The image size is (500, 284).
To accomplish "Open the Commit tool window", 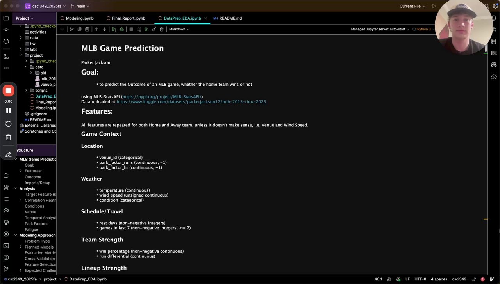I will pos(6,30).
